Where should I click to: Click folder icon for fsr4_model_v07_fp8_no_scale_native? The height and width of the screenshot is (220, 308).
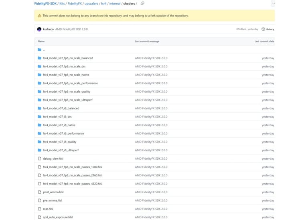pos(39,75)
